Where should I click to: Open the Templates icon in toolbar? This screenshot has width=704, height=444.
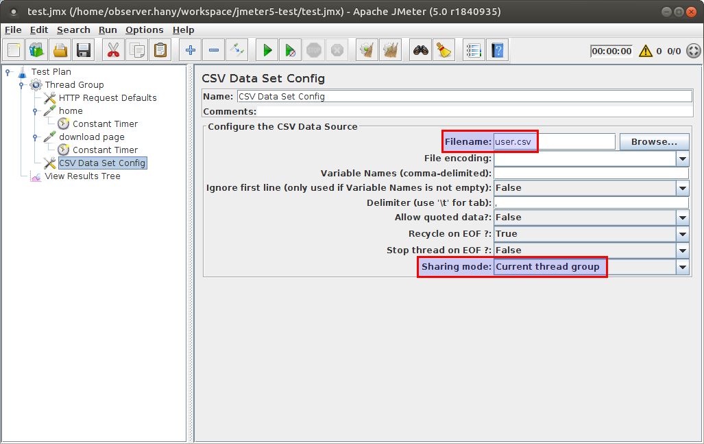coord(37,50)
